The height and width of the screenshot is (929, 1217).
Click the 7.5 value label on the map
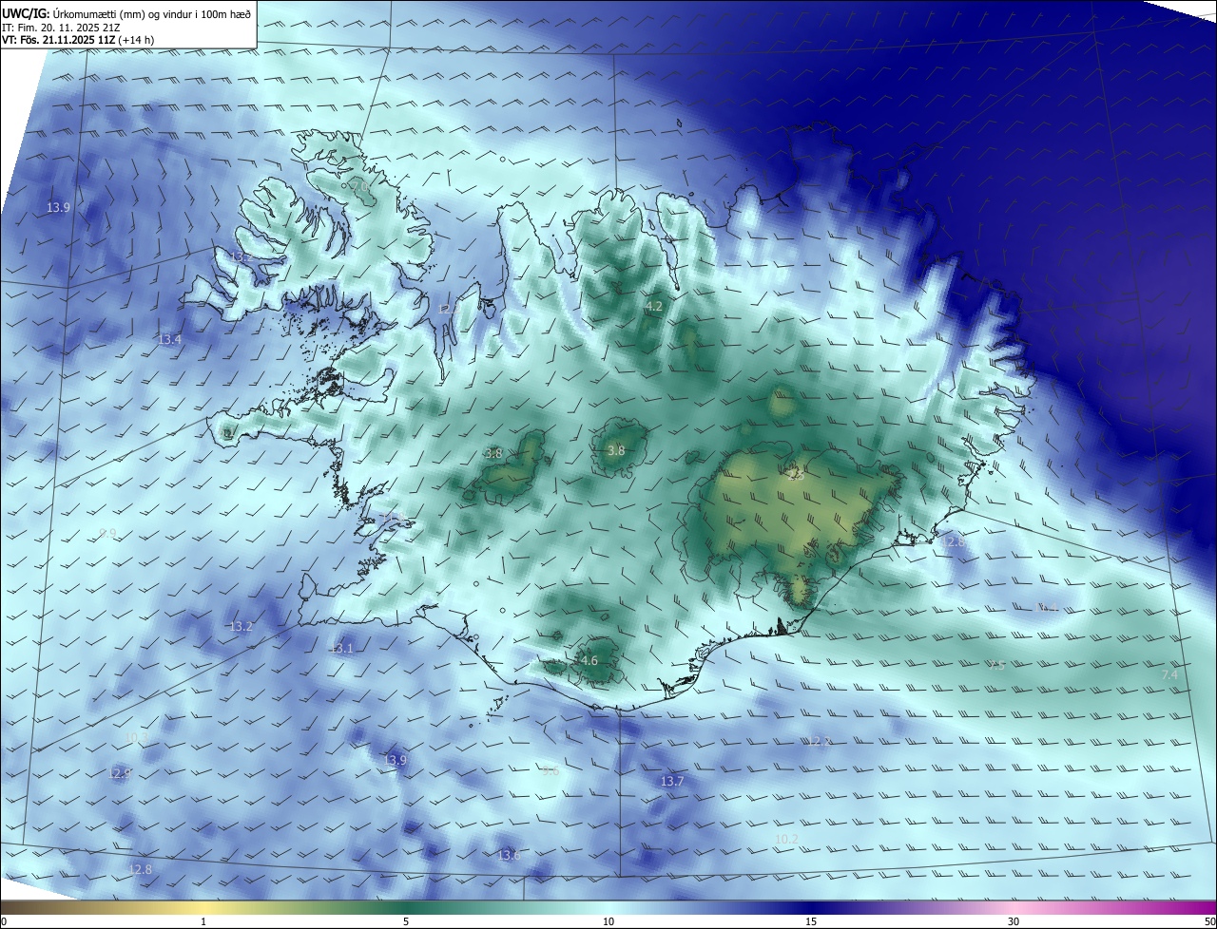[x=996, y=666]
